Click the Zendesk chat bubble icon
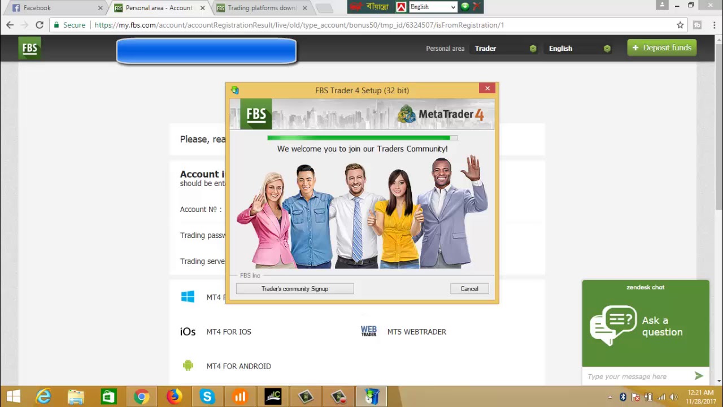The image size is (723, 407). pyautogui.click(x=613, y=325)
